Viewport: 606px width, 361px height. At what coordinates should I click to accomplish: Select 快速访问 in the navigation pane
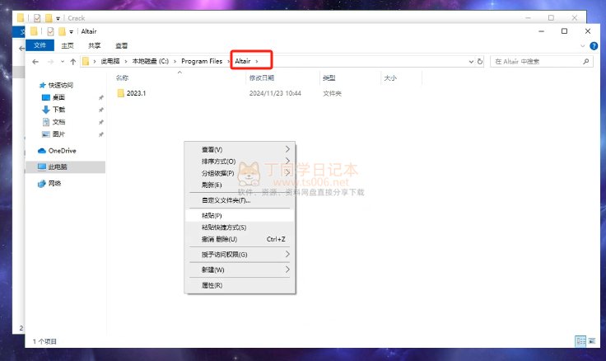(61, 85)
